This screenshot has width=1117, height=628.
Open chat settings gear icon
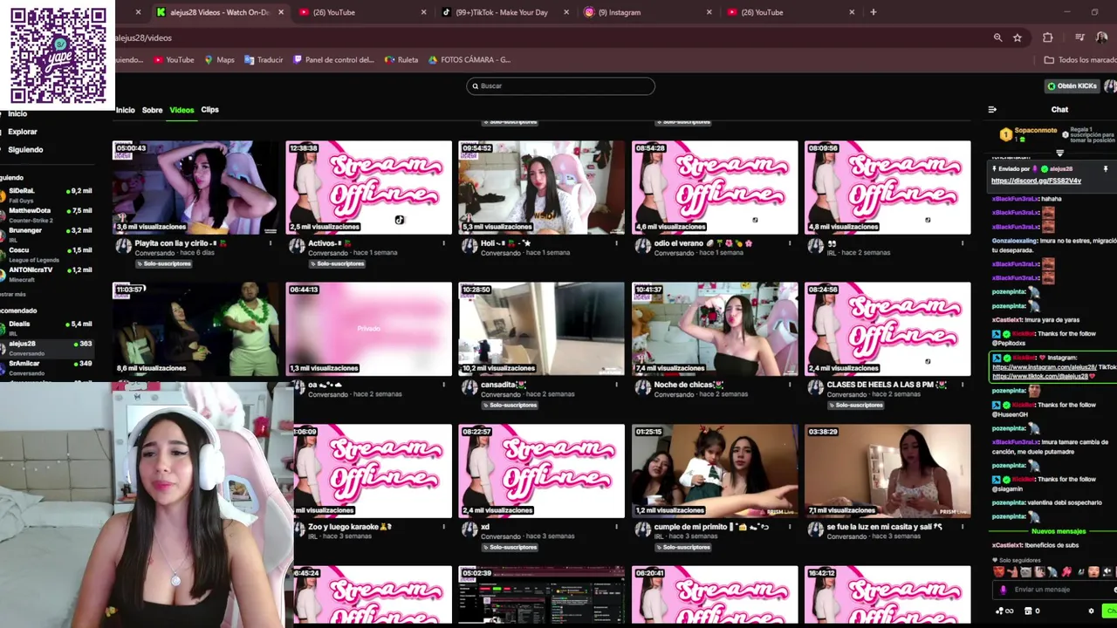click(x=1091, y=611)
